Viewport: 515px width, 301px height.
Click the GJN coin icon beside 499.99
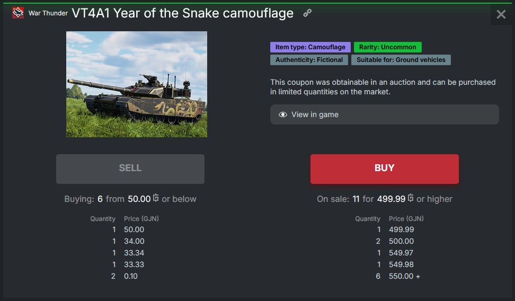pos(411,198)
